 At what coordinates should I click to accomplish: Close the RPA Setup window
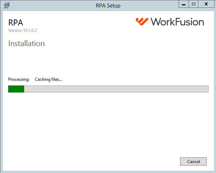pos(206,4)
